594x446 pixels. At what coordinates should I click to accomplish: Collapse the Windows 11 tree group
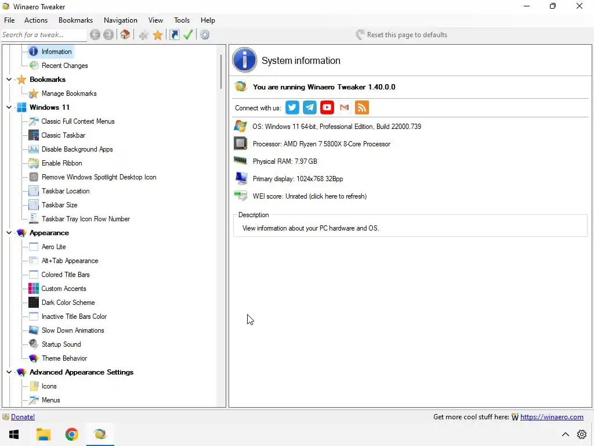pos(9,107)
